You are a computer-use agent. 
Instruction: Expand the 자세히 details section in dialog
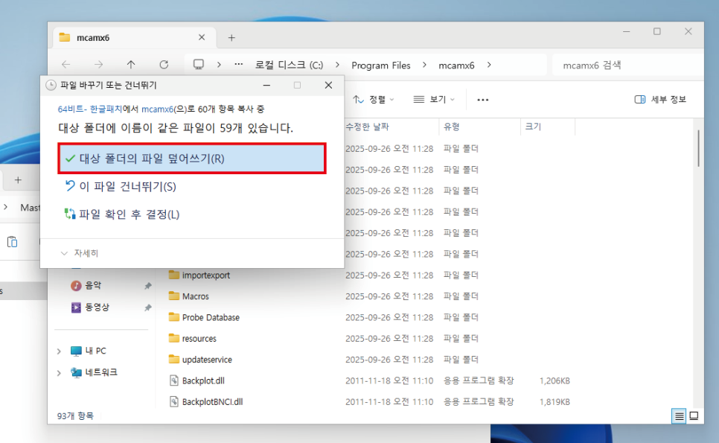tap(80, 253)
